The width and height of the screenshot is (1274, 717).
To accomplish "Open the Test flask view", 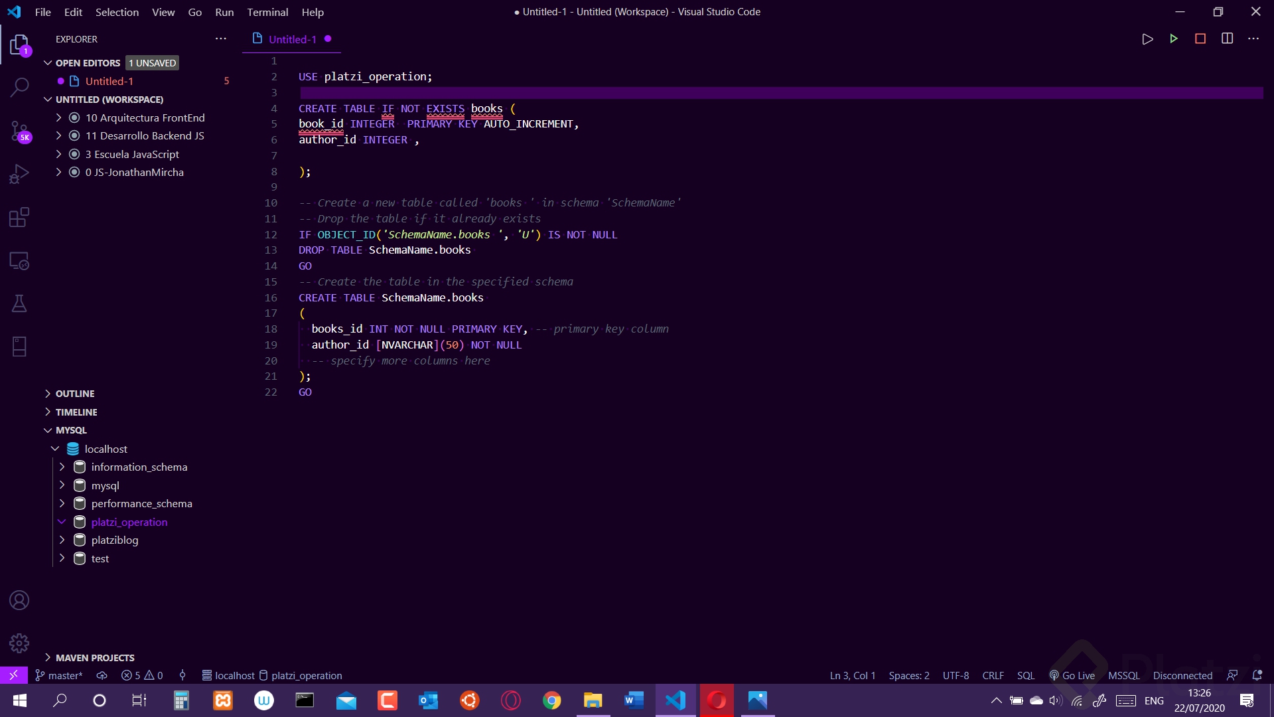I will click(x=19, y=303).
